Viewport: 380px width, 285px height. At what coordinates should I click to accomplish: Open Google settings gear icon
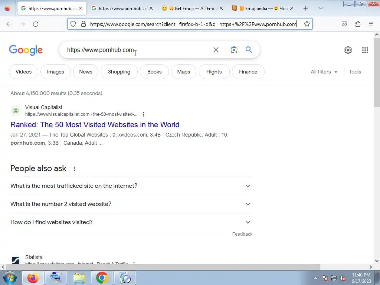[348, 50]
